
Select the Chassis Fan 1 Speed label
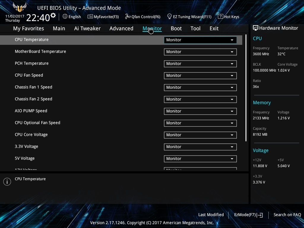pyautogui.click(x=34, y=87)
